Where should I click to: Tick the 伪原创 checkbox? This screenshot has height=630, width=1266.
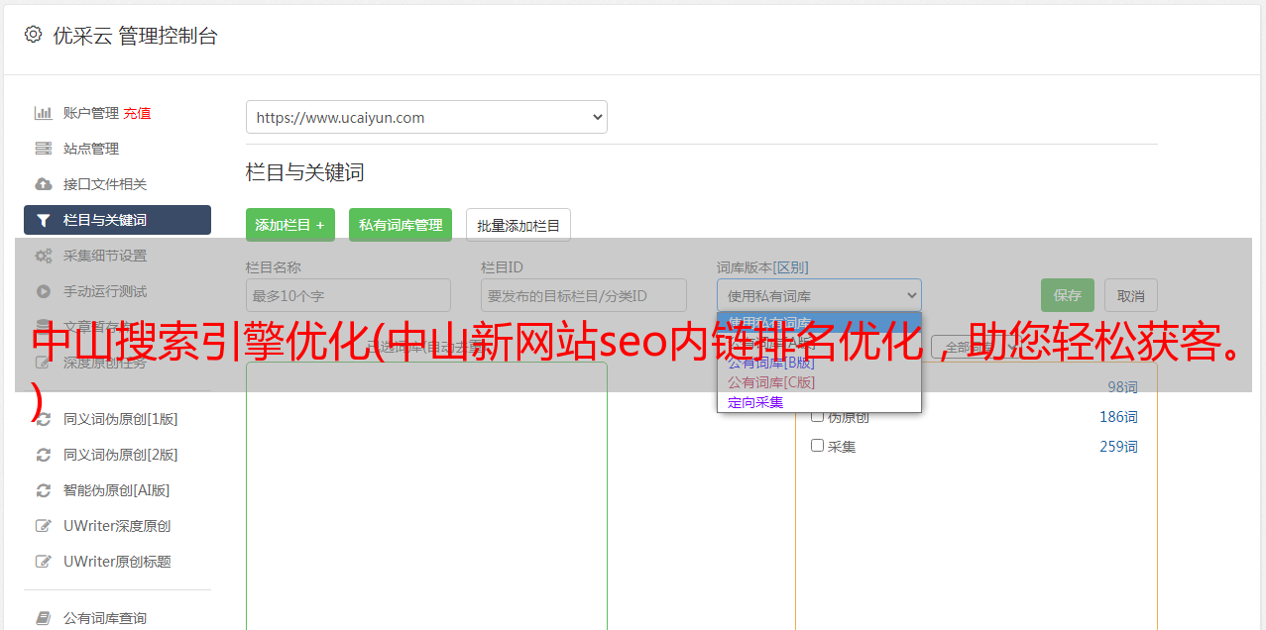(818, 416)
